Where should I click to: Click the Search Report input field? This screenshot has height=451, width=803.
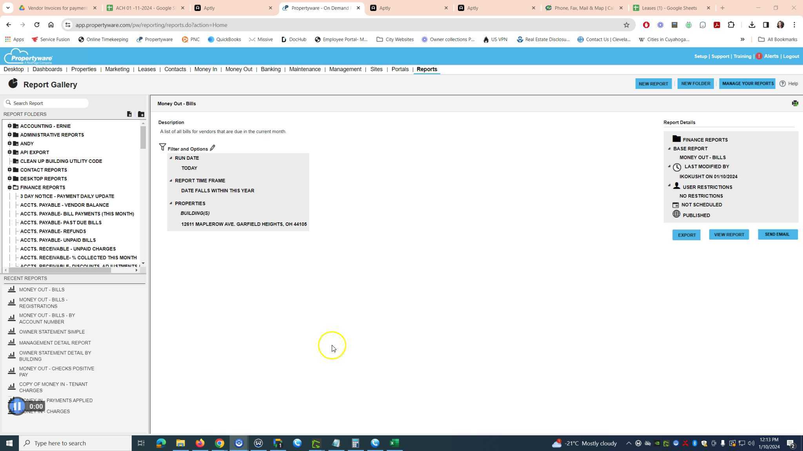click(46, 103)
